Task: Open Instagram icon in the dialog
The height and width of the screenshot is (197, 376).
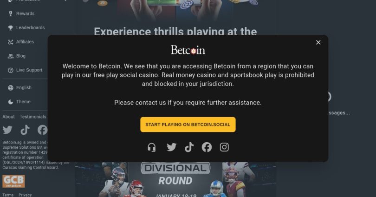Action: (224, 147)
